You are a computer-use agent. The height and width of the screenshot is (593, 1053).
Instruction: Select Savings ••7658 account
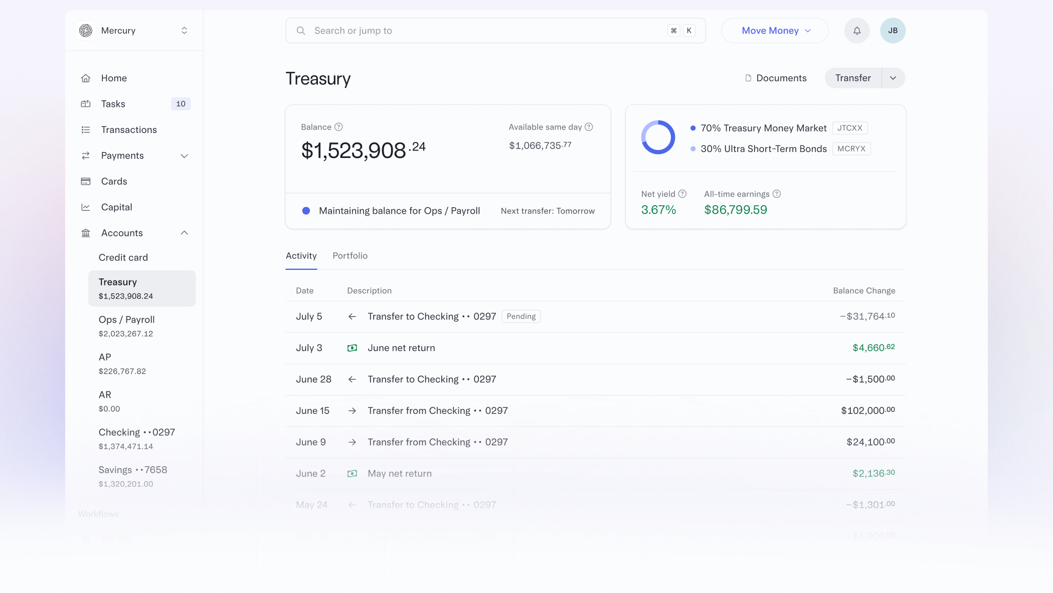[133, 477]
